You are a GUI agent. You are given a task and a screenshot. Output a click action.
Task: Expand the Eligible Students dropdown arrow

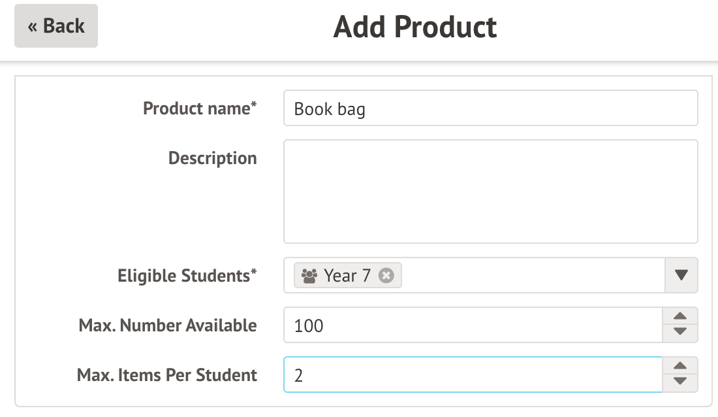[681, 276]
